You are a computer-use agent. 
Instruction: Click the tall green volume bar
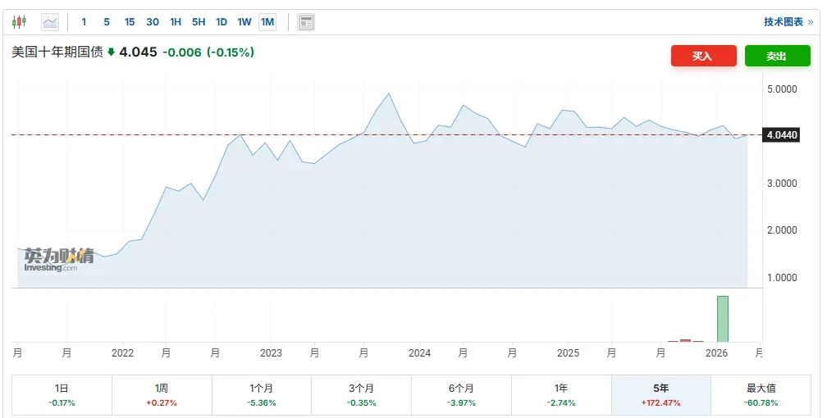point(722,319)
